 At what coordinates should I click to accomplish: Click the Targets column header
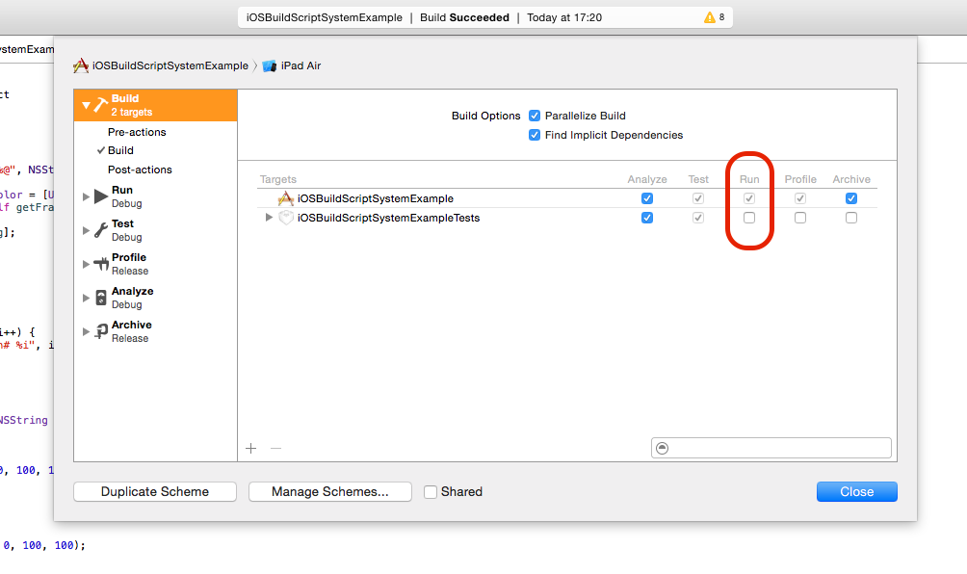click(278, 179)
